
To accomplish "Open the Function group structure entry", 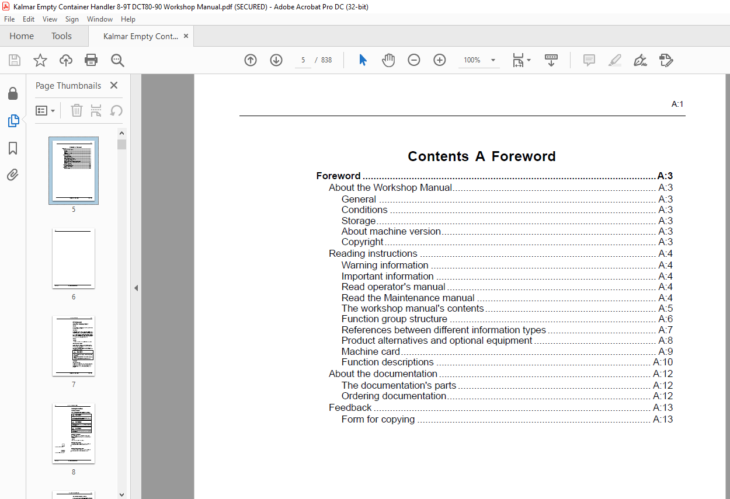I will [507, 319].
